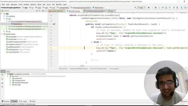188x106 pixels.
Task: Click rebuild hammer icon in Build panel
Action: tap(2, 74)
